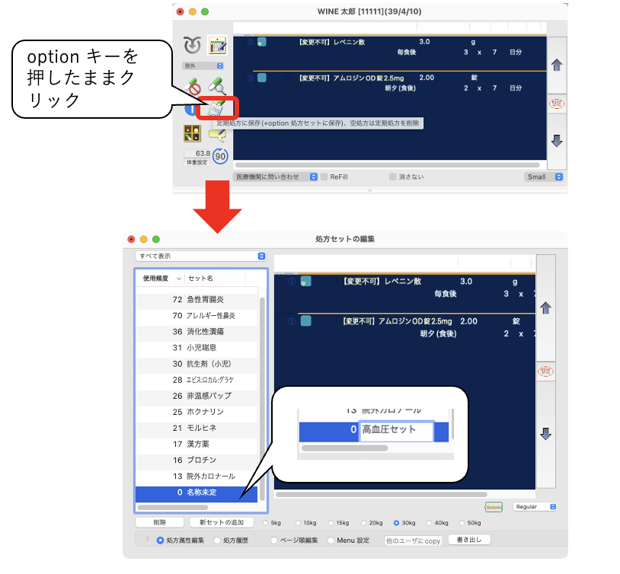Viewport: 620px width, 574px height.
Task: Open the calendar icon in top window
Action: click(x=218, y=45)
